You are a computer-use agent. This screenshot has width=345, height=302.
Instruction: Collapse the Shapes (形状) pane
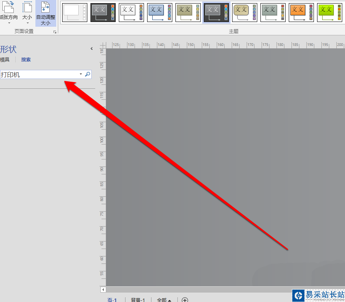coord(92,49)
